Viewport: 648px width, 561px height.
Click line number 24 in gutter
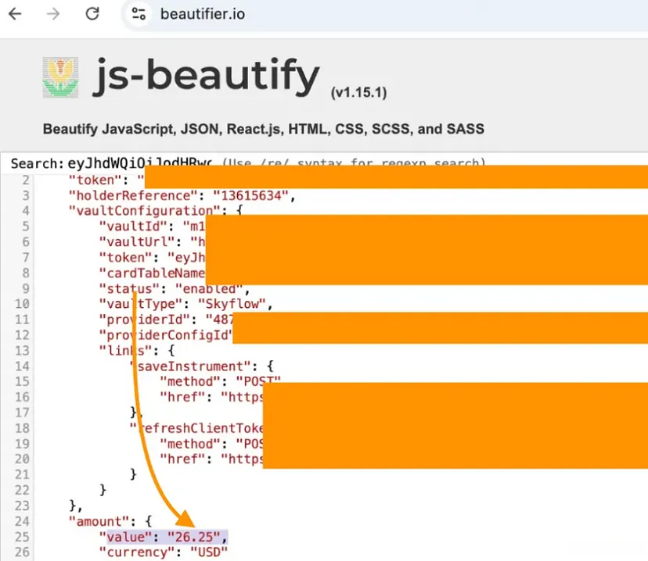(23, 521)
